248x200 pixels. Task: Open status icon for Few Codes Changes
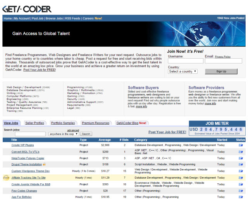click(x=241, y=191)
